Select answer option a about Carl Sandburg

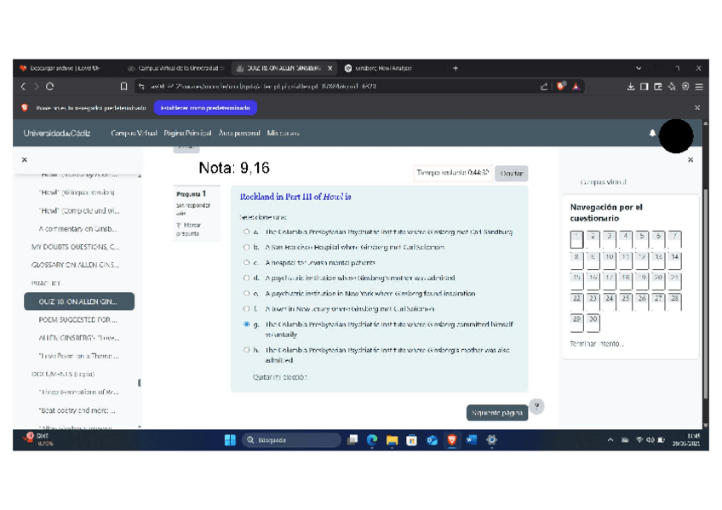[247, 232]
